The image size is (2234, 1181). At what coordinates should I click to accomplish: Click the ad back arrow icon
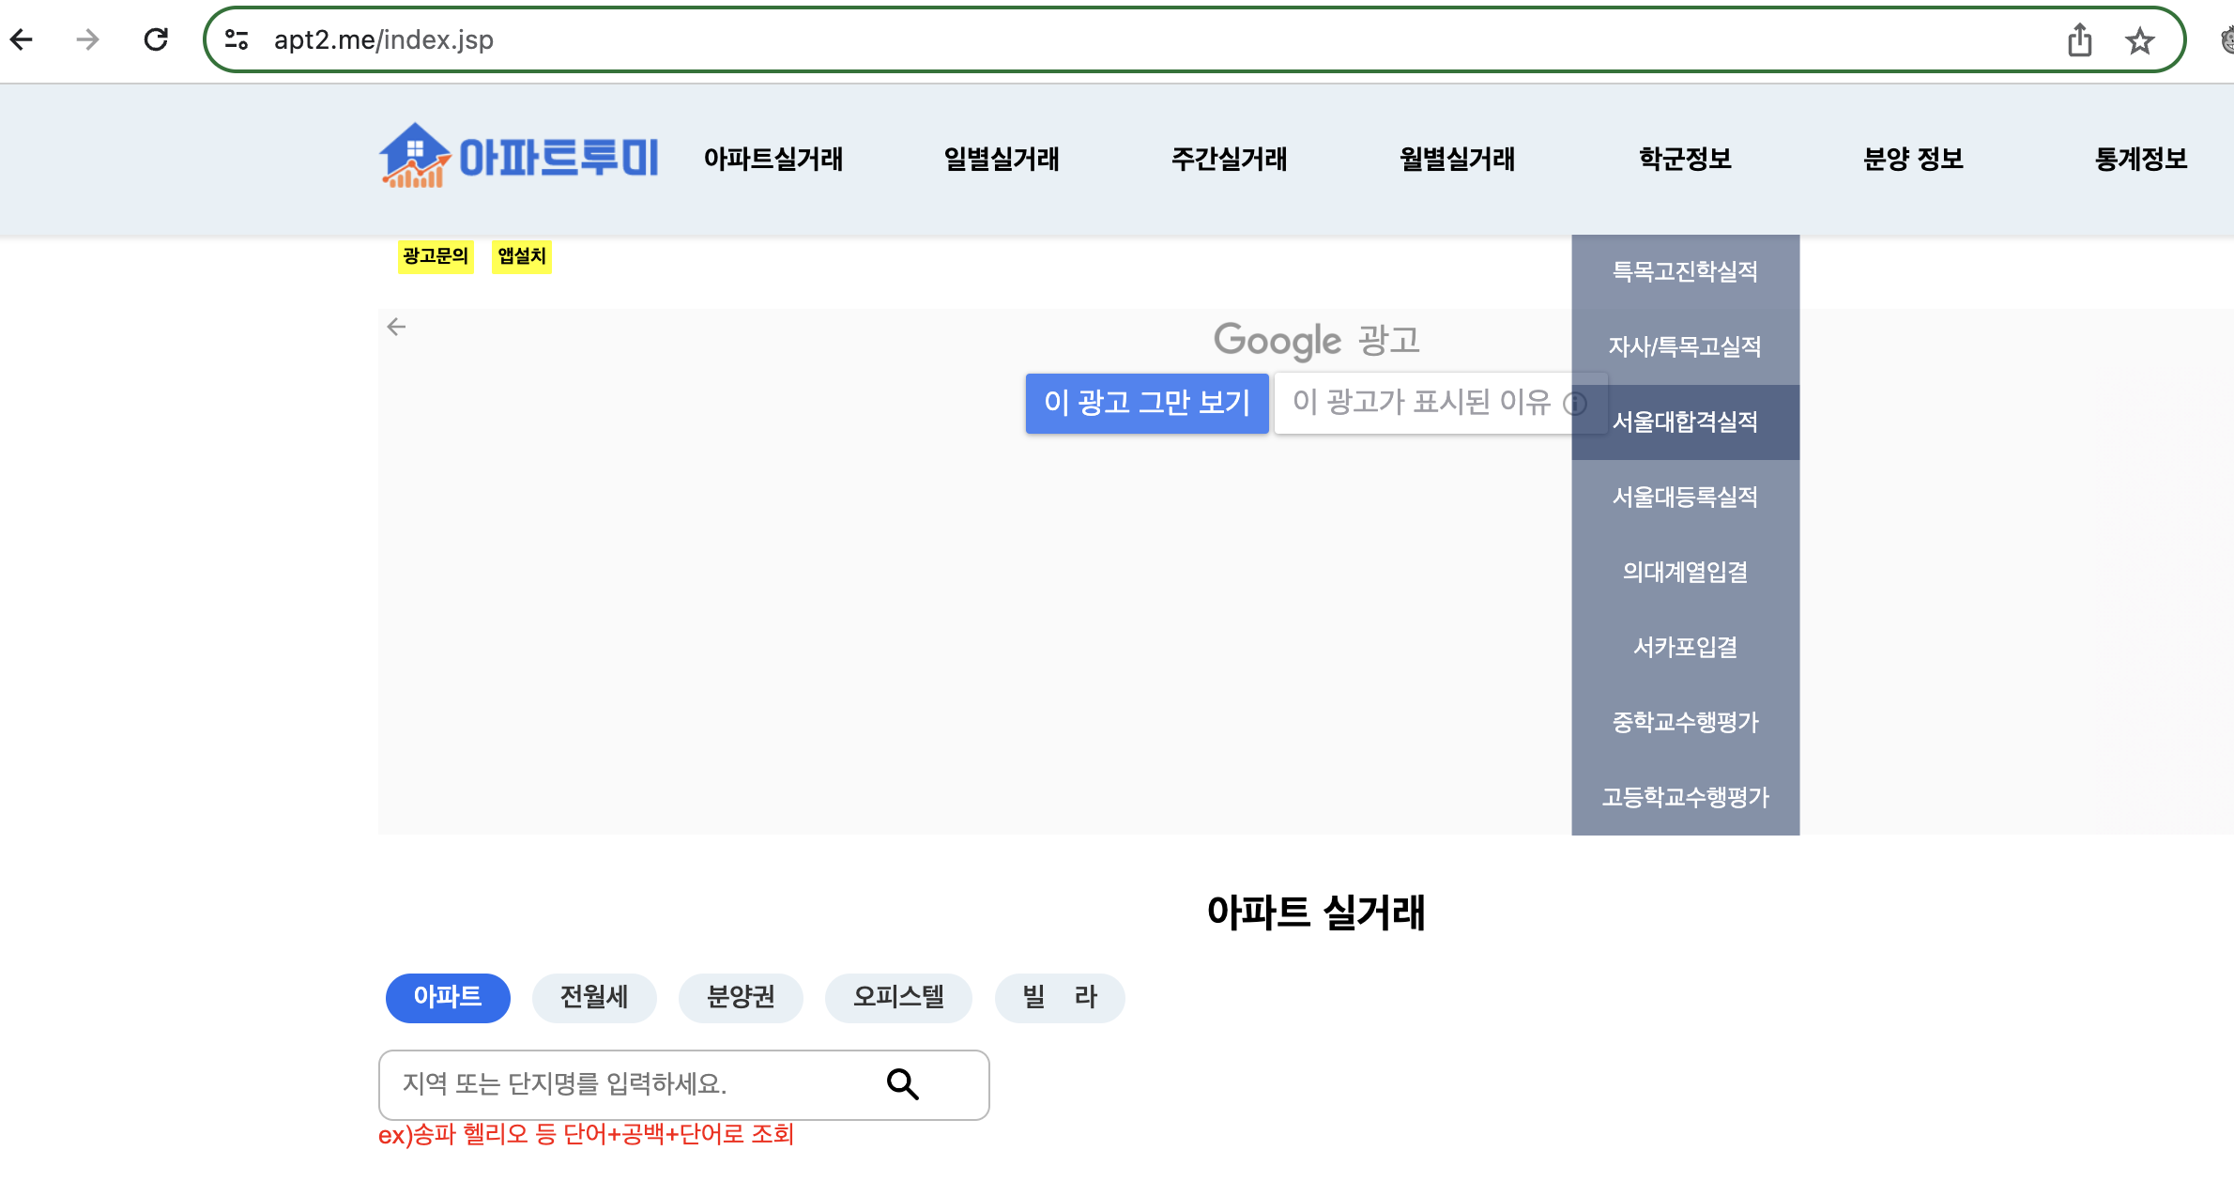click(x=397, y=327)
